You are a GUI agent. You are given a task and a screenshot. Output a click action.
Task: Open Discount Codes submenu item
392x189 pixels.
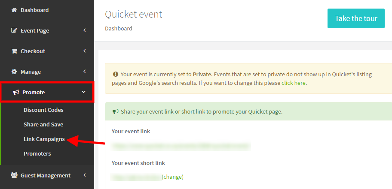pos(43,110)
